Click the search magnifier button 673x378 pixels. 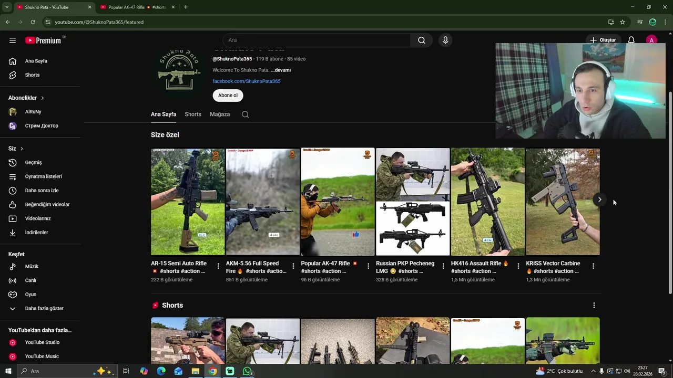(422, 40)
